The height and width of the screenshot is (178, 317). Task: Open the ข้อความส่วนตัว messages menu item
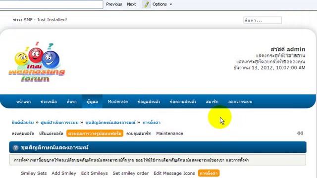click(183, 102)
